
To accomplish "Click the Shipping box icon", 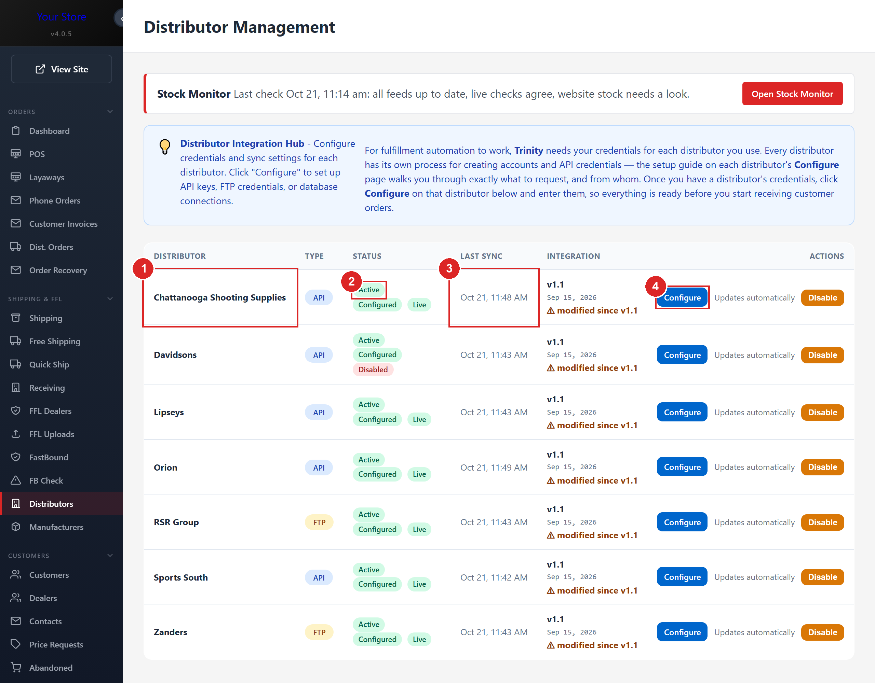I will pos(16,318).
